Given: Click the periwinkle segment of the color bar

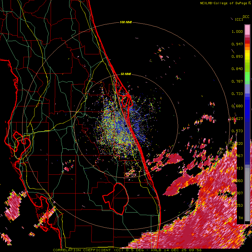Looking at the screenshot, I should 247,89.
